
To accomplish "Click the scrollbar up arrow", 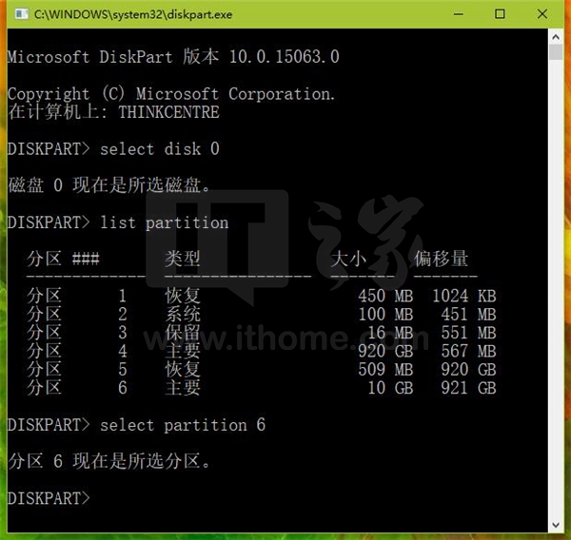I will click(x=556, y=37).
